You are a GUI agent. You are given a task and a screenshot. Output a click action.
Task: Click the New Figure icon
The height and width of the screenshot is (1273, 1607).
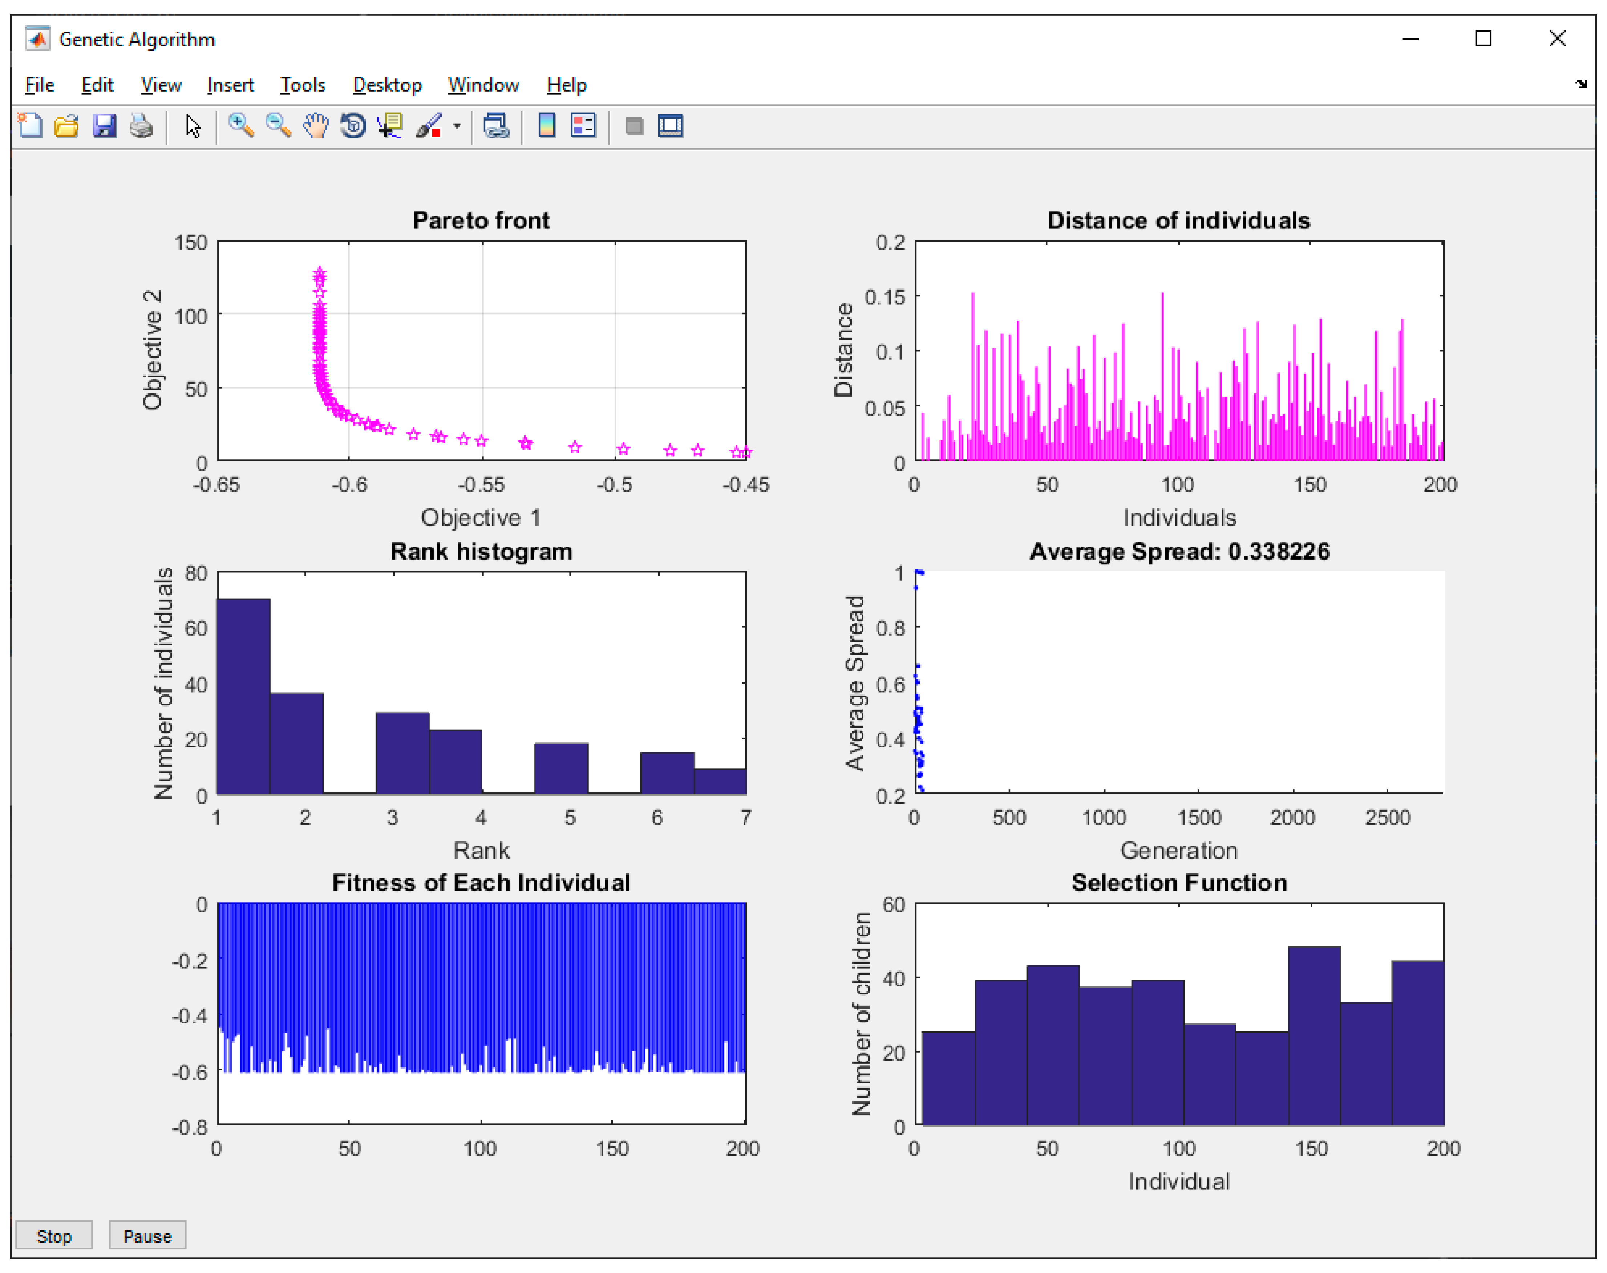[31, 126]
